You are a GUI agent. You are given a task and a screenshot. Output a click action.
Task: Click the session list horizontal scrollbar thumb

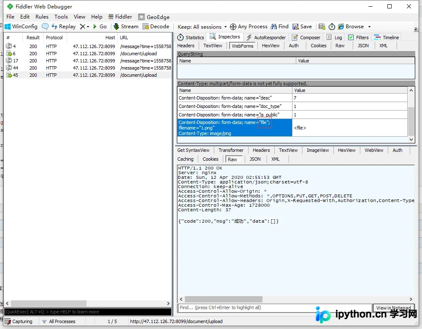point(49,303)
